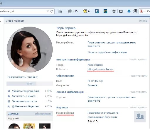This screenshot has width=150, height=130.
Task: Click the Контактная информация section title
Action: coord(73,60)
